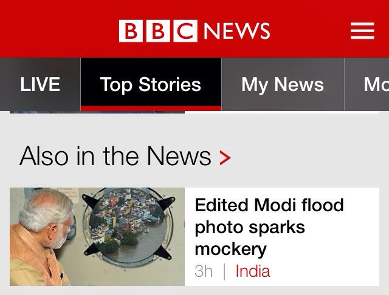Click the C block in BBC logo
The height and width of the screenshot is (295, 389).
click(187, 30)
